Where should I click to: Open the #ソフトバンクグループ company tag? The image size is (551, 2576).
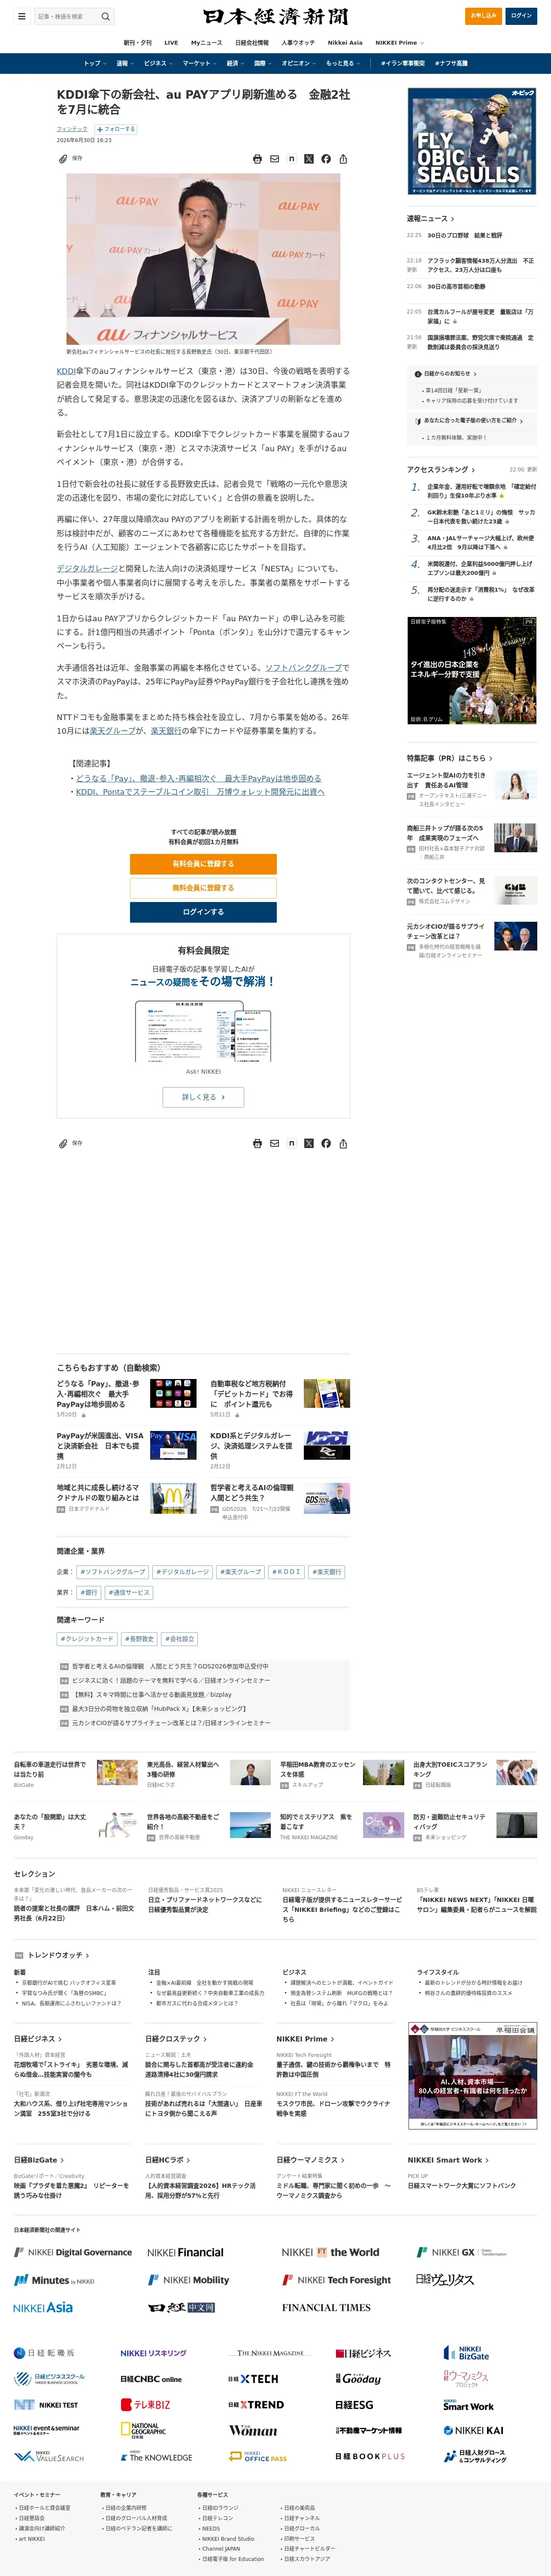tap(113, 1572)
